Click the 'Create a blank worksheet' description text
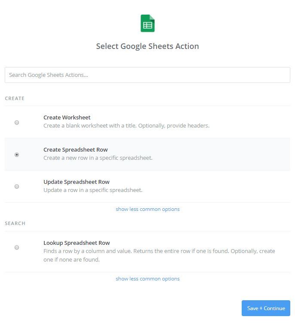Screen dimensions: 295x326 click(x=126, y=126)
